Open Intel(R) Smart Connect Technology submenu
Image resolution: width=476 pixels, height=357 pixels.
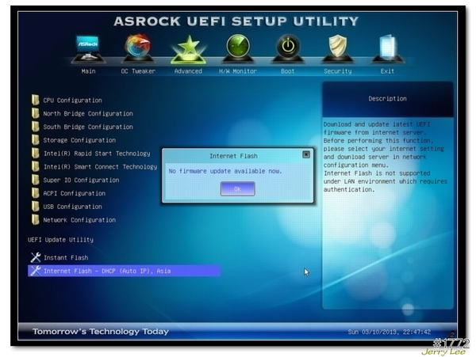100,167
